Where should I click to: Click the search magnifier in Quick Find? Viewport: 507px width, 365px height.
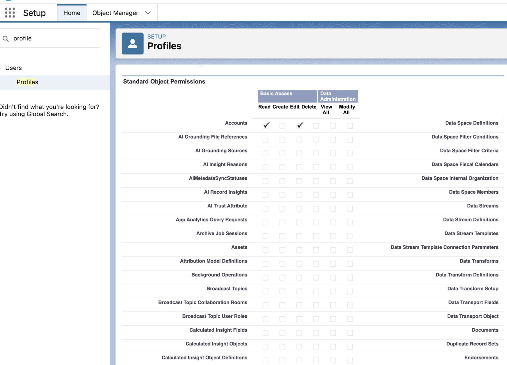point(6,38)
